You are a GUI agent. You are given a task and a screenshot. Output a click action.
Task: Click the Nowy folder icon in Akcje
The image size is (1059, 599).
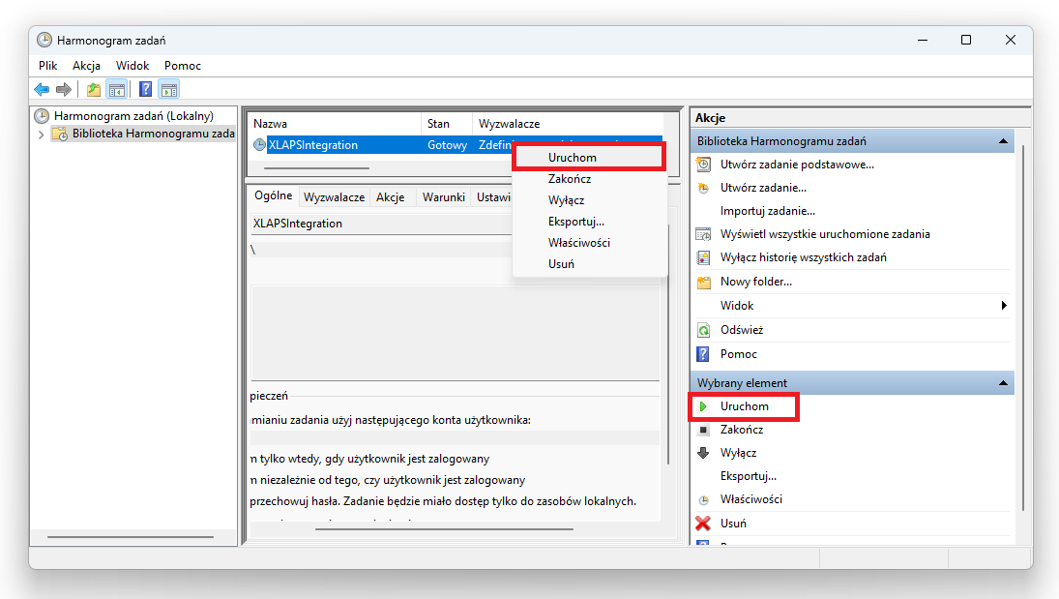click(703, 282)
